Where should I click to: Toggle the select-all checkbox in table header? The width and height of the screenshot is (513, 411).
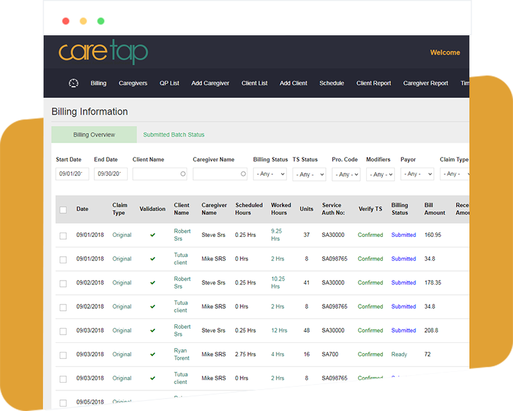(x=63, y=210)
